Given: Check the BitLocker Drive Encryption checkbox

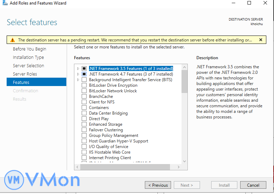Looking at the screenshot, I should pyautogui.click(x=84, y=85).
